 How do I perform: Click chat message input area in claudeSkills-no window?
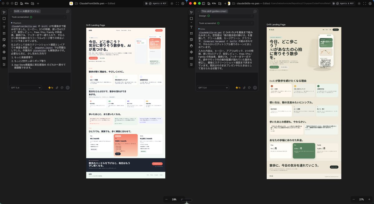[226, 78]
